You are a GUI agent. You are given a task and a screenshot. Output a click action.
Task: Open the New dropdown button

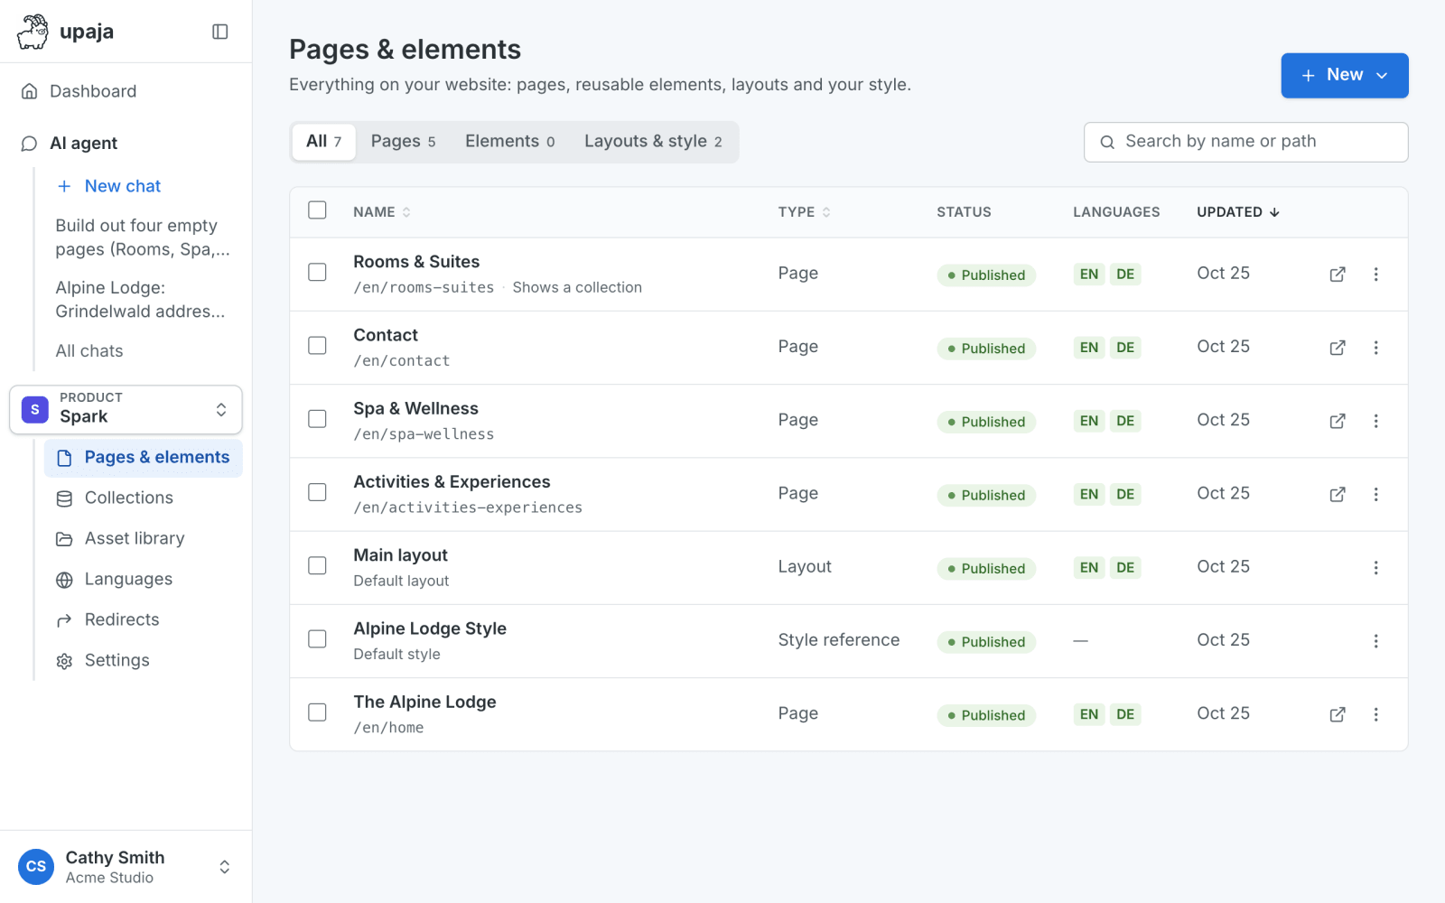(x=1344, y=76)
